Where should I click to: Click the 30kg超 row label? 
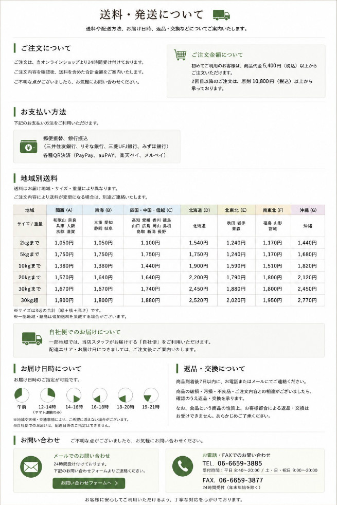point(30,300)
